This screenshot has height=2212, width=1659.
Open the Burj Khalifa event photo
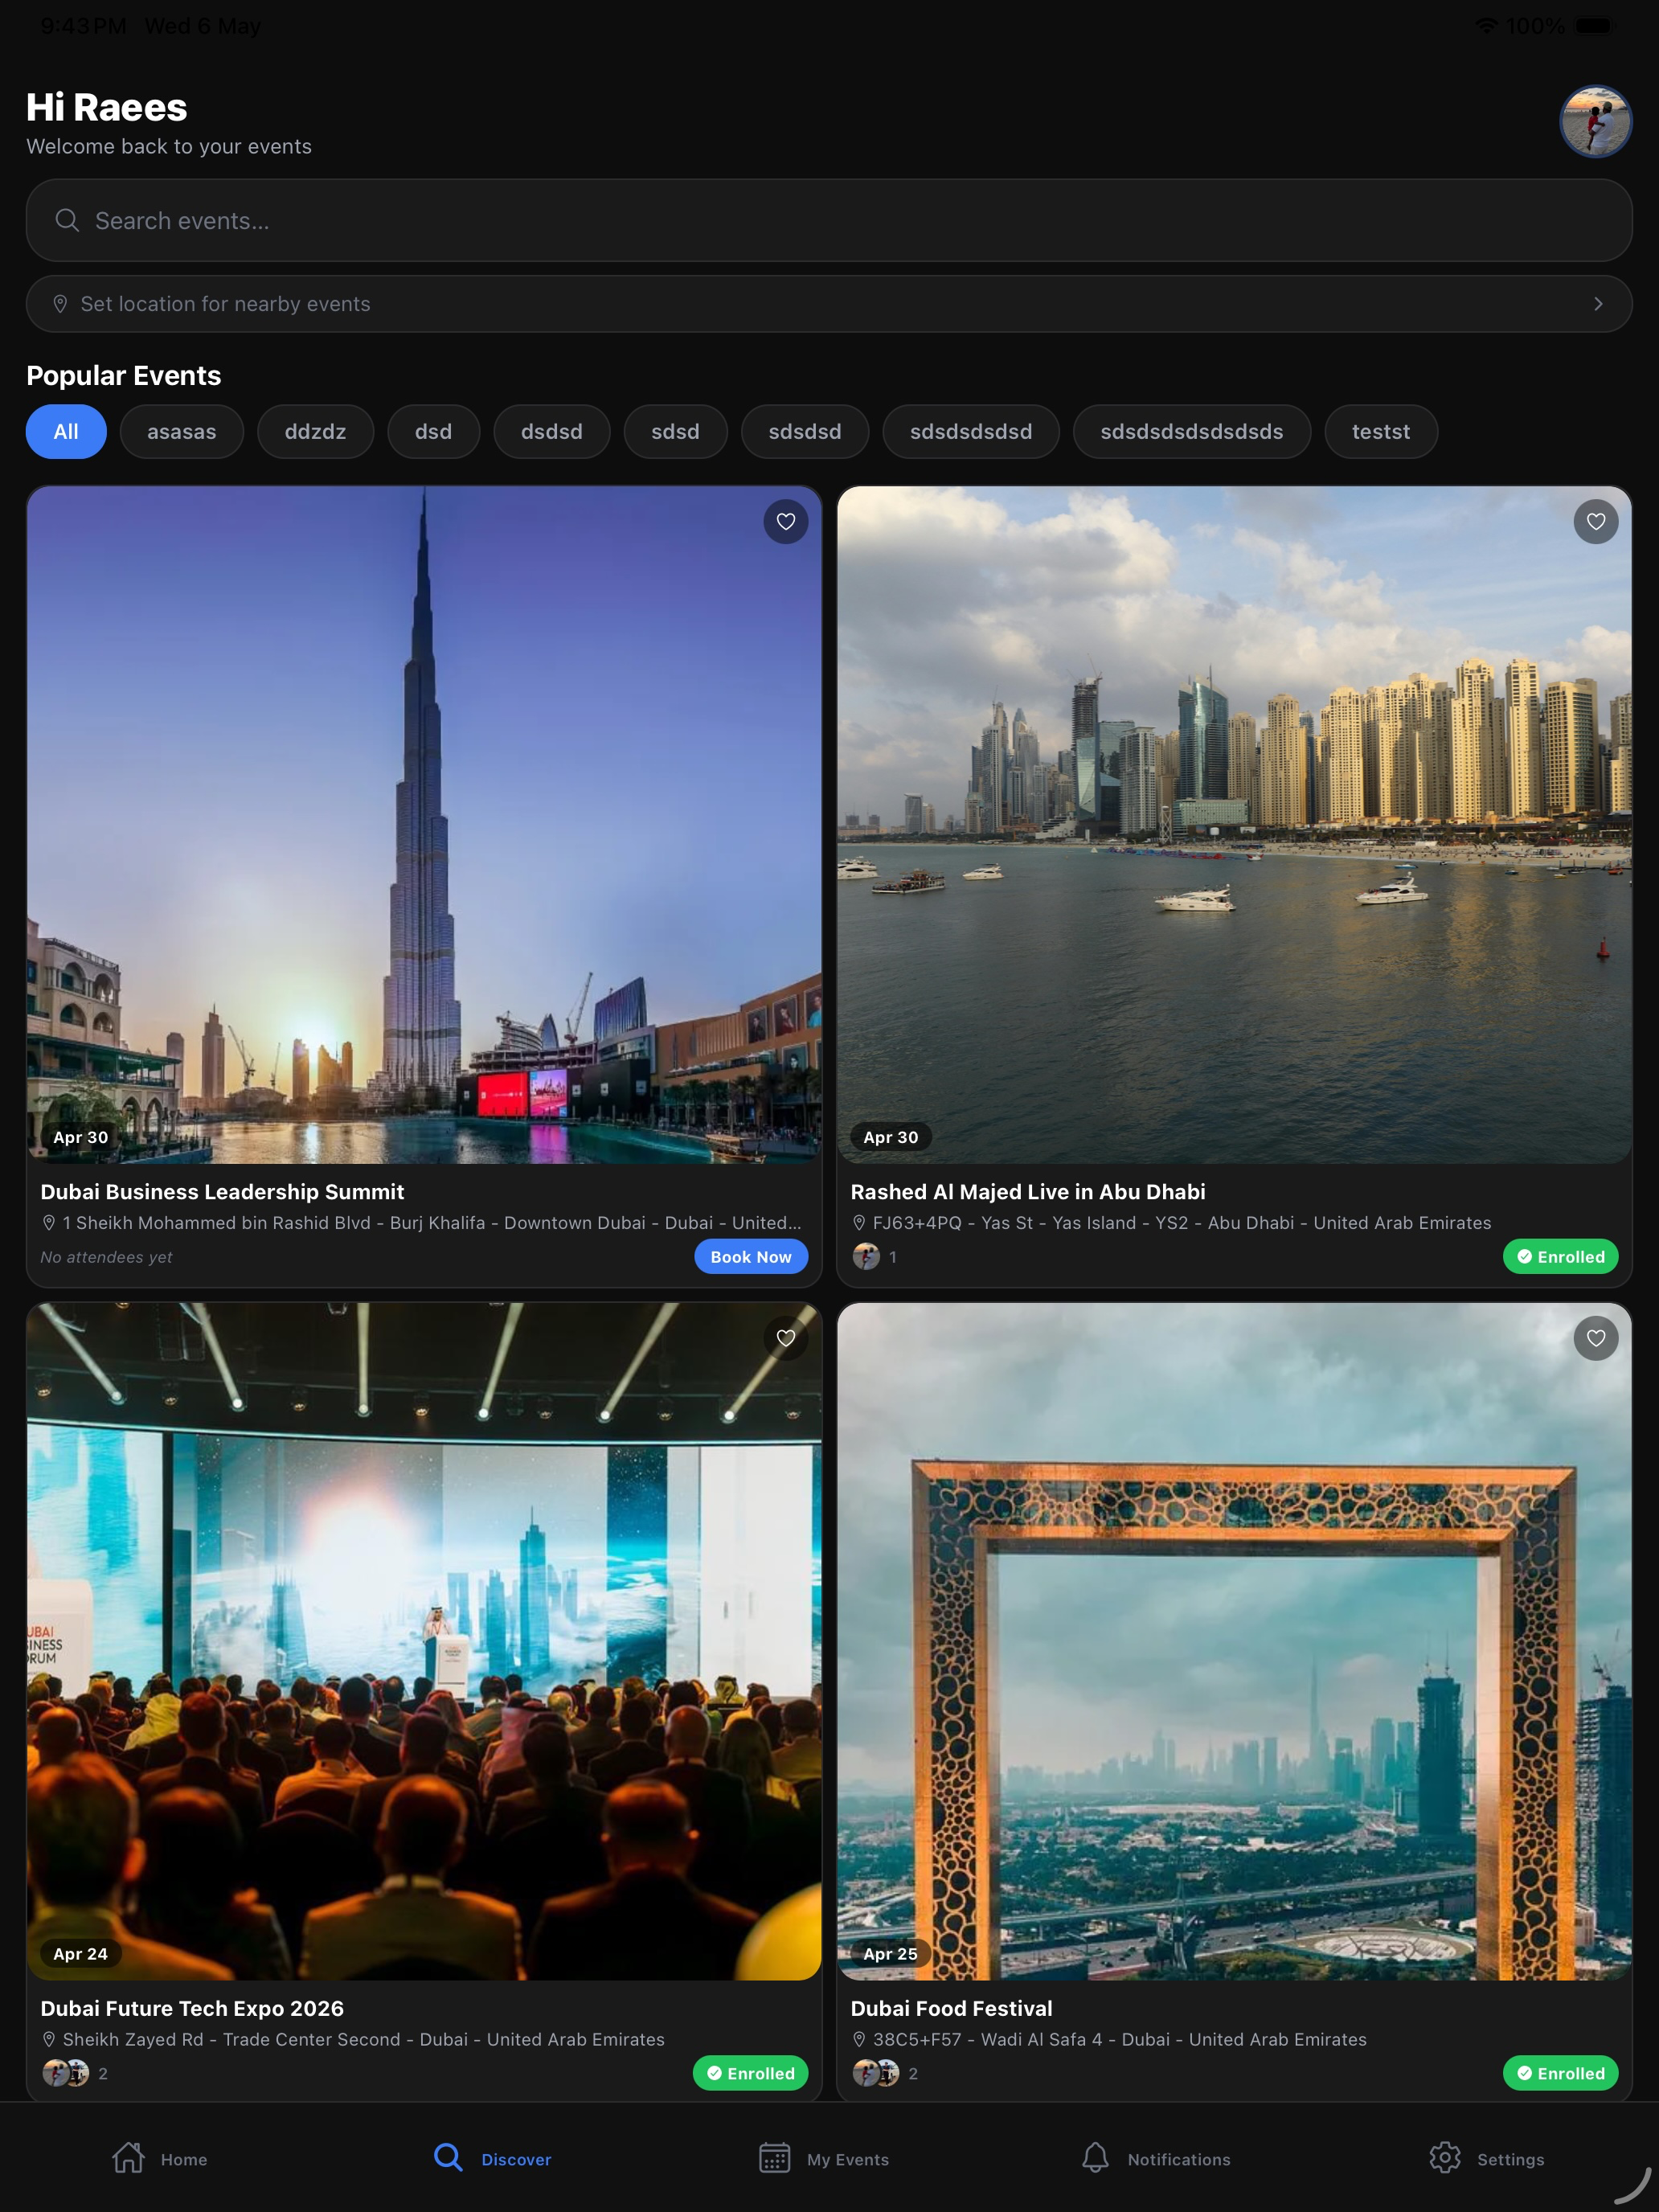(x=424, y=825)
